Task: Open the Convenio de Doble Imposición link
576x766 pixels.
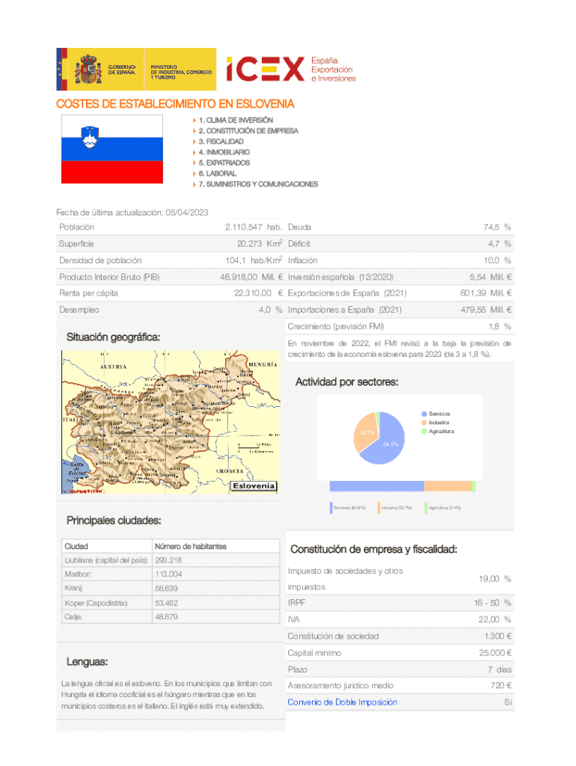Action: (342, 702)
